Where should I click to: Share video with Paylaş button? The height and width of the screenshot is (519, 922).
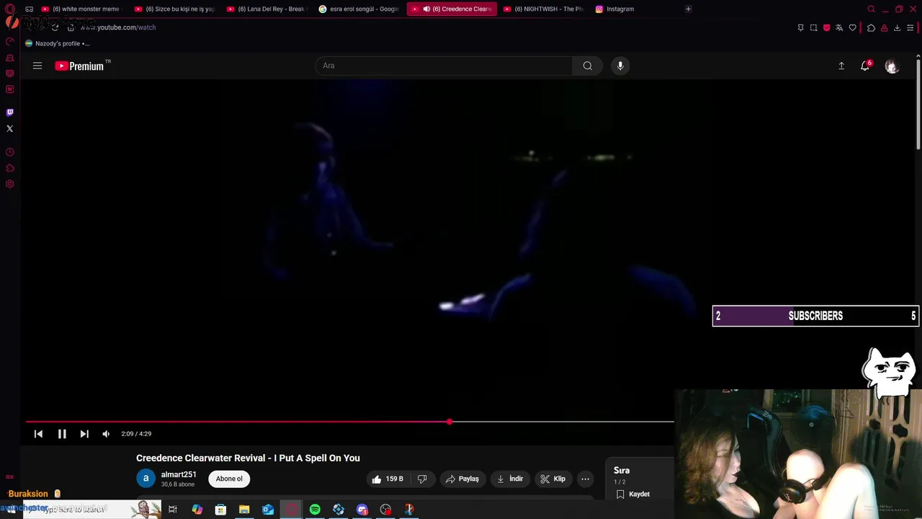tap(462, 479)
